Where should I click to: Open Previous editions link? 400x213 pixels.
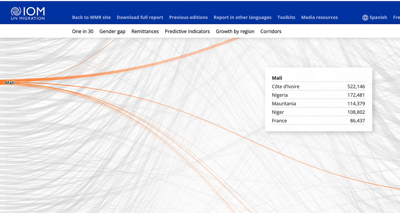click(x=188, y=17)
